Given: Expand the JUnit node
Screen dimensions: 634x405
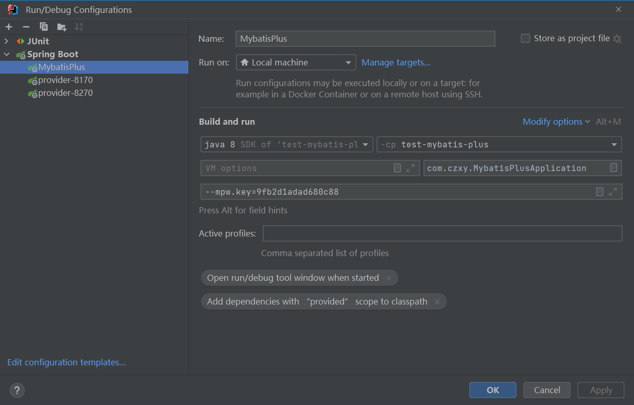Looking at the screenshot, I should (6, 41).
